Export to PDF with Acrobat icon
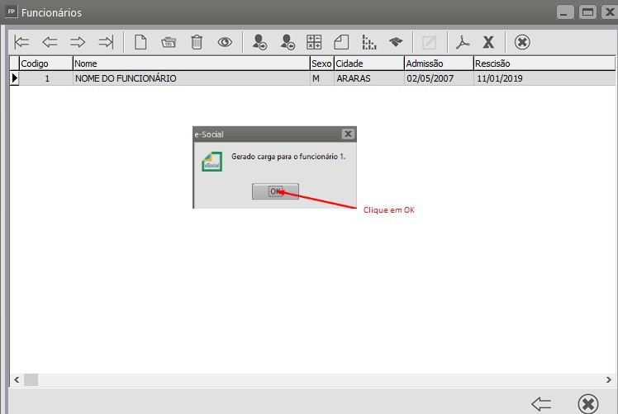Image resolution: width=618 pixels, height=414 pixels. (463, 42)
